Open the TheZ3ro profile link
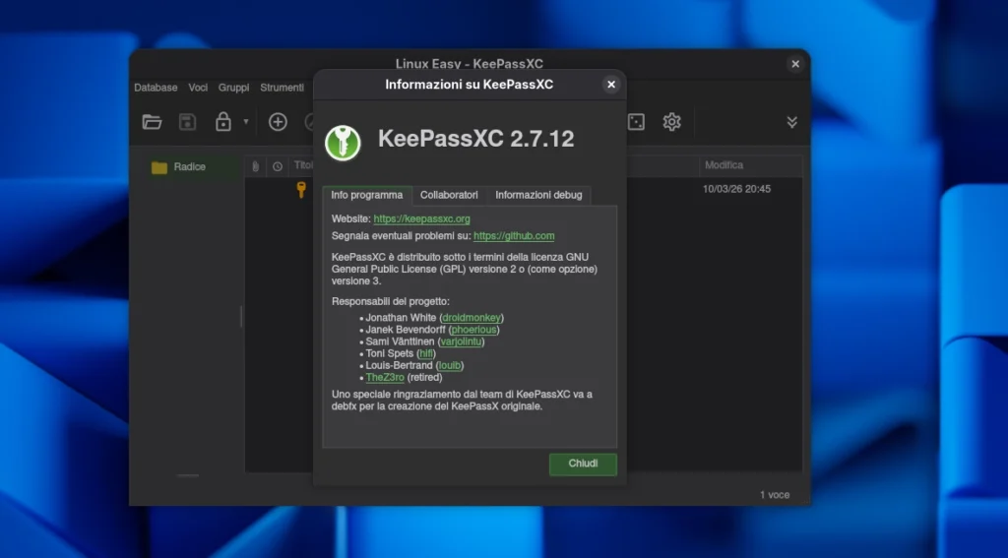Viewport: 1008px width, 558px height. 385,377
